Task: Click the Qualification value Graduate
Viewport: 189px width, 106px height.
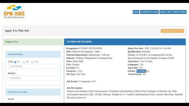Action: [x=146, y=52]
